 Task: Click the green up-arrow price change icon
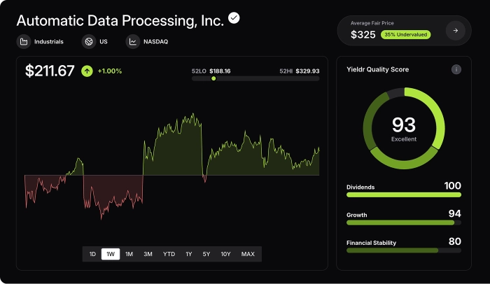pos(87,71)
